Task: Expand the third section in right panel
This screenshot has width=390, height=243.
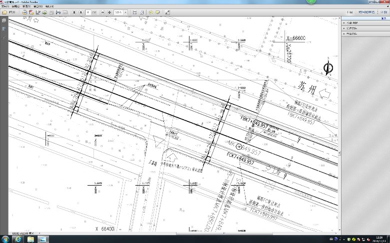Action: [352, 34]
